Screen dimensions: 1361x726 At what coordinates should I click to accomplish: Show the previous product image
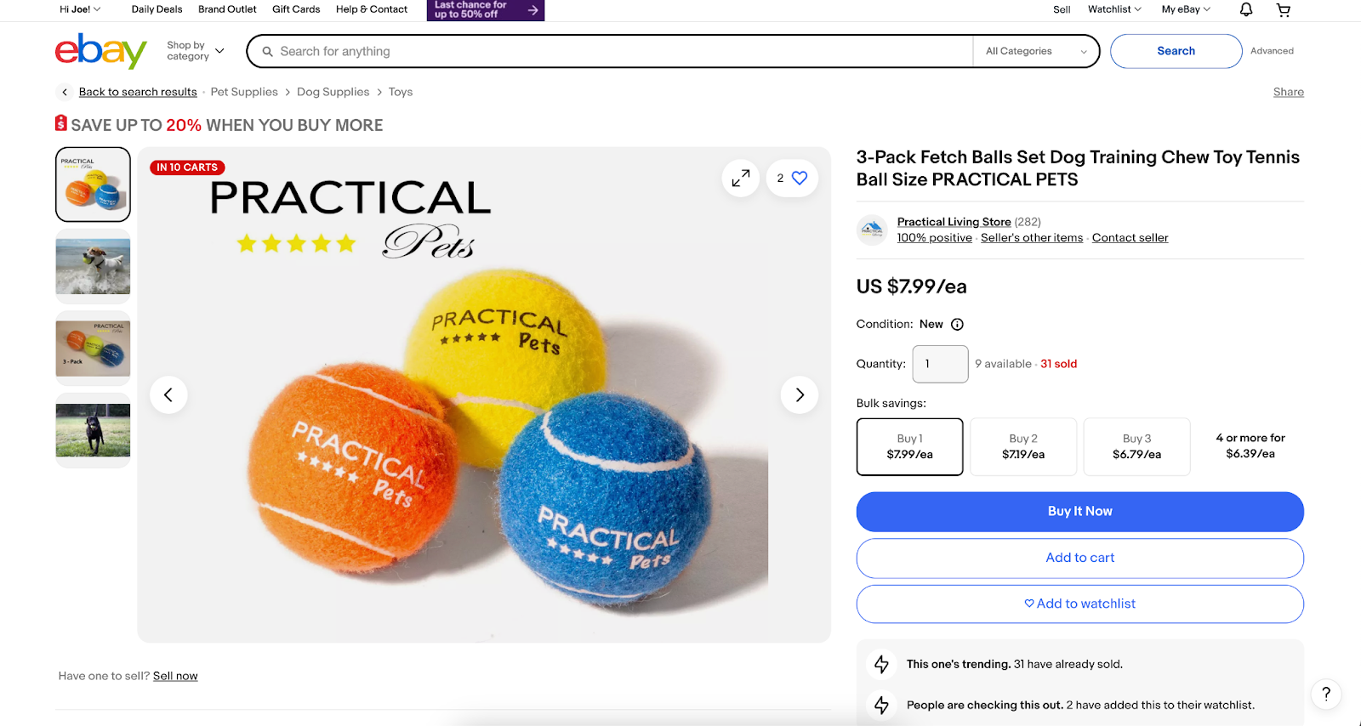(168, 394)
